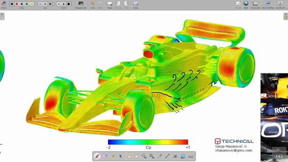This screenshot has width=288, height=162.
Task: Go to the Previous page
Action: coord(118,5)
